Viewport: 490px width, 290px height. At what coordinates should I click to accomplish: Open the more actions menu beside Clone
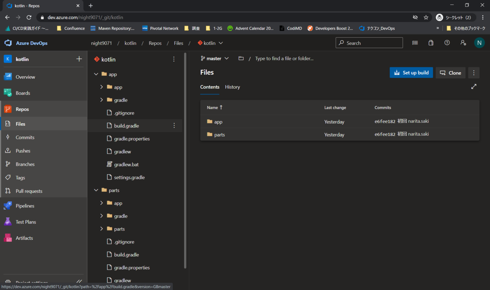click(x=474, y=73)
